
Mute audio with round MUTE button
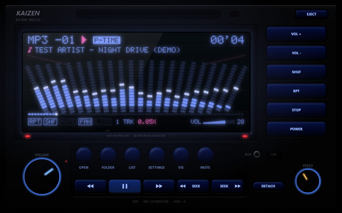point(205,155)
